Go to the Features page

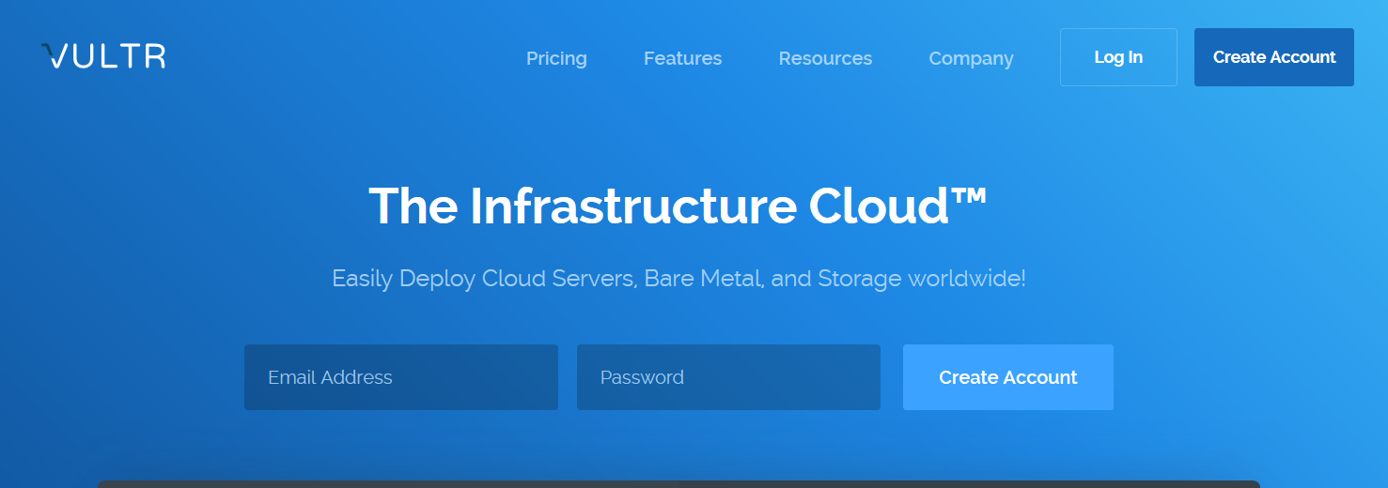tap(682, 58)
